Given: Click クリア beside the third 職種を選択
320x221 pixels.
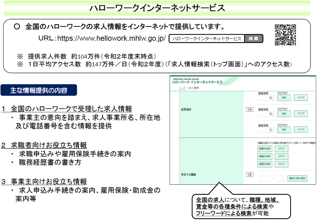Looking at the screenshot, I should point(282,164).
